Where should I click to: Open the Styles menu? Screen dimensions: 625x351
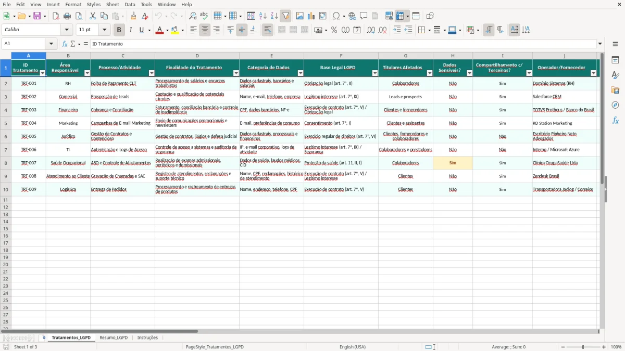point(94,4)
